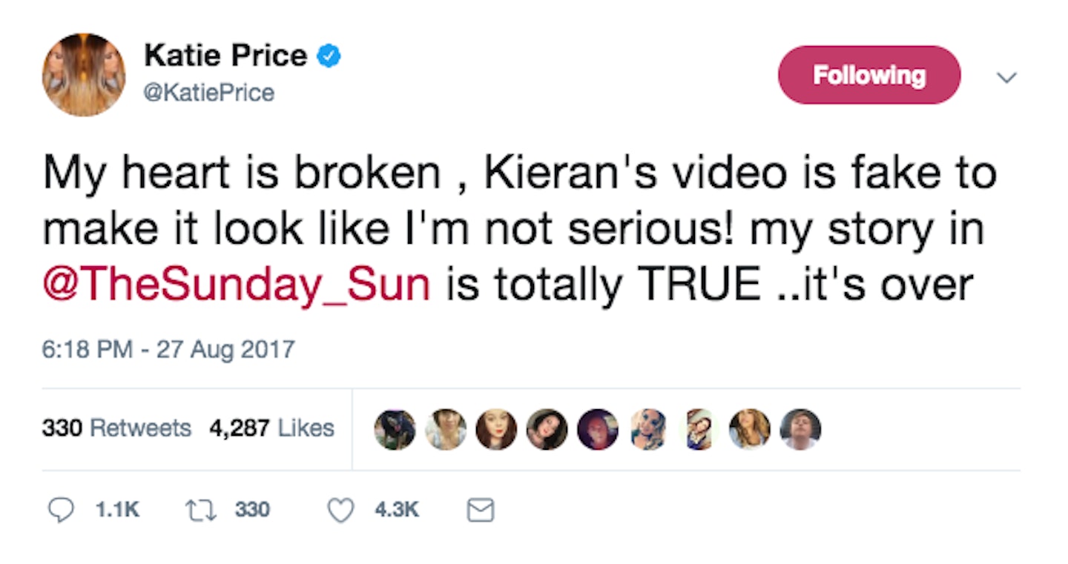Click the 1.1K reply count
The width and height of the screenshot is (1068, 564).
point(117,510)
